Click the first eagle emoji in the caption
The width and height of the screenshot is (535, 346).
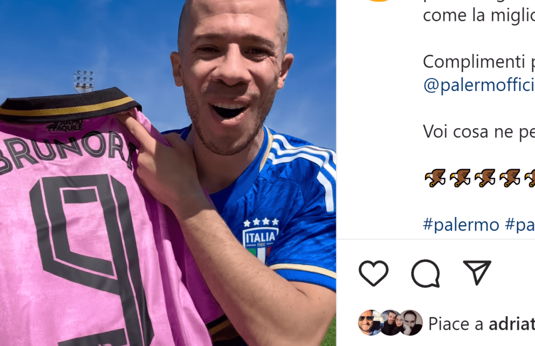point(435,178)
